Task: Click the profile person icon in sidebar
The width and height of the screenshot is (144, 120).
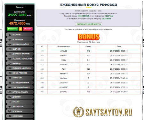Action: tap(10, 35)
